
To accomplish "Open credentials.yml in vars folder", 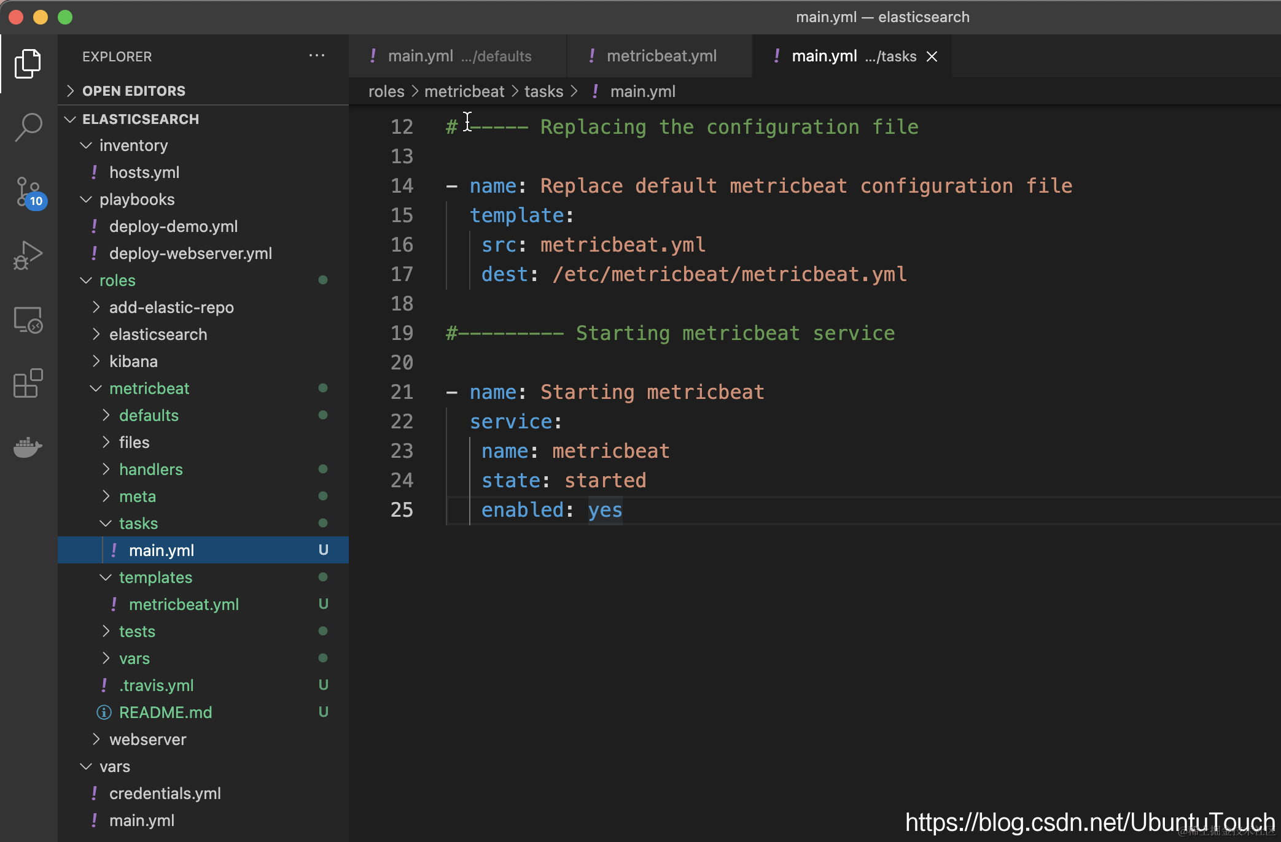I will pyautogui.click(x=165, y=794).
